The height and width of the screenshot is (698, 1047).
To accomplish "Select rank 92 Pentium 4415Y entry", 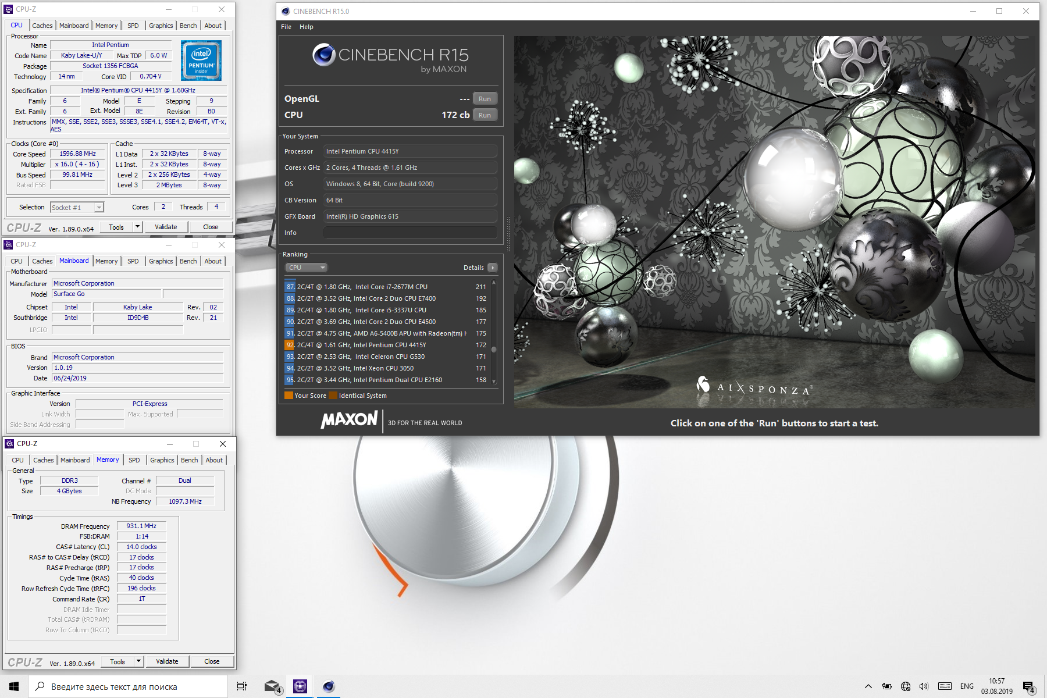I will [386, 345].
